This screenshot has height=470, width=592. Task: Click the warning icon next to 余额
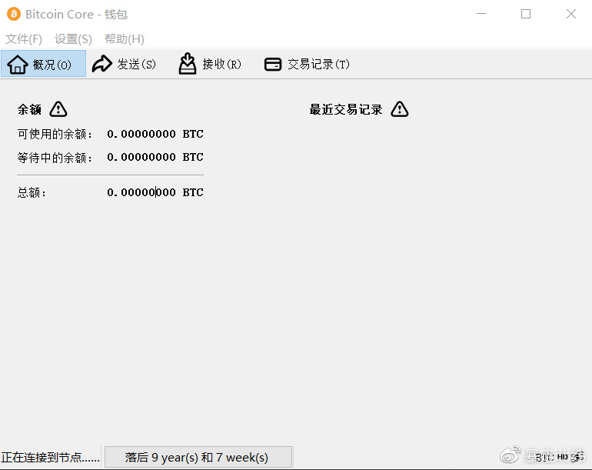click(x=58, y=109)
